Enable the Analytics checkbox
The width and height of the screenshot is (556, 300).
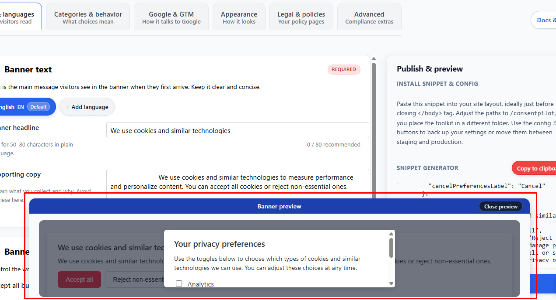point(179,283)
